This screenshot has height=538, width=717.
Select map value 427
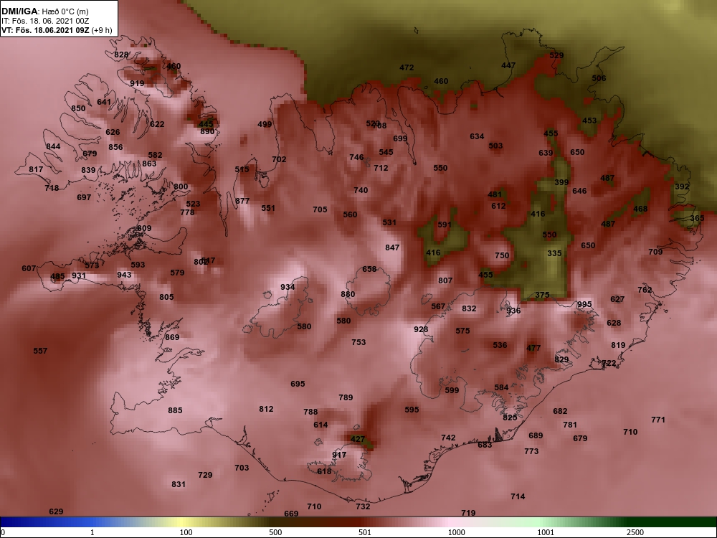[x=358, y=439]
